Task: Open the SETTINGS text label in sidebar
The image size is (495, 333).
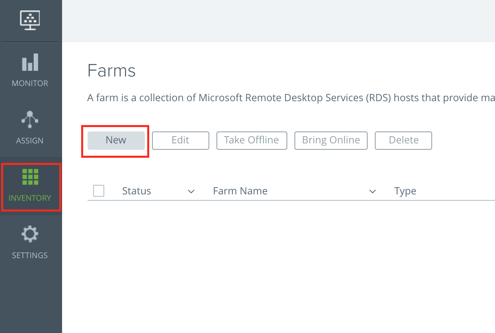Action: [30, 255]
